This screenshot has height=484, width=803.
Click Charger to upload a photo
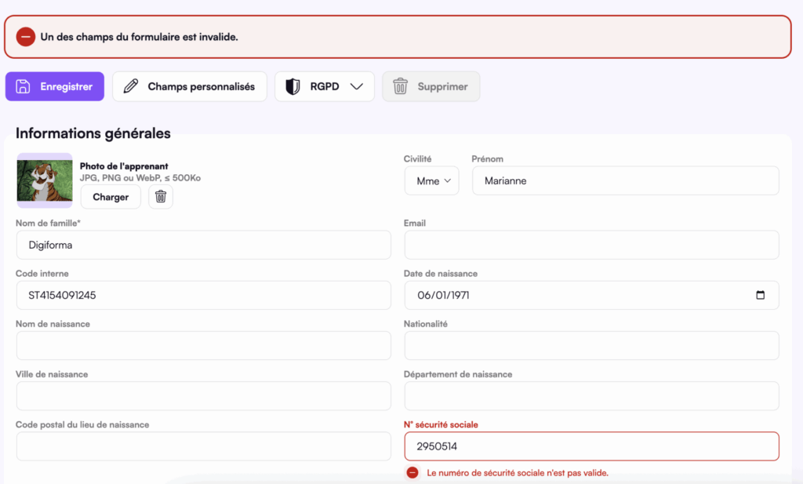tap(111, 197)
